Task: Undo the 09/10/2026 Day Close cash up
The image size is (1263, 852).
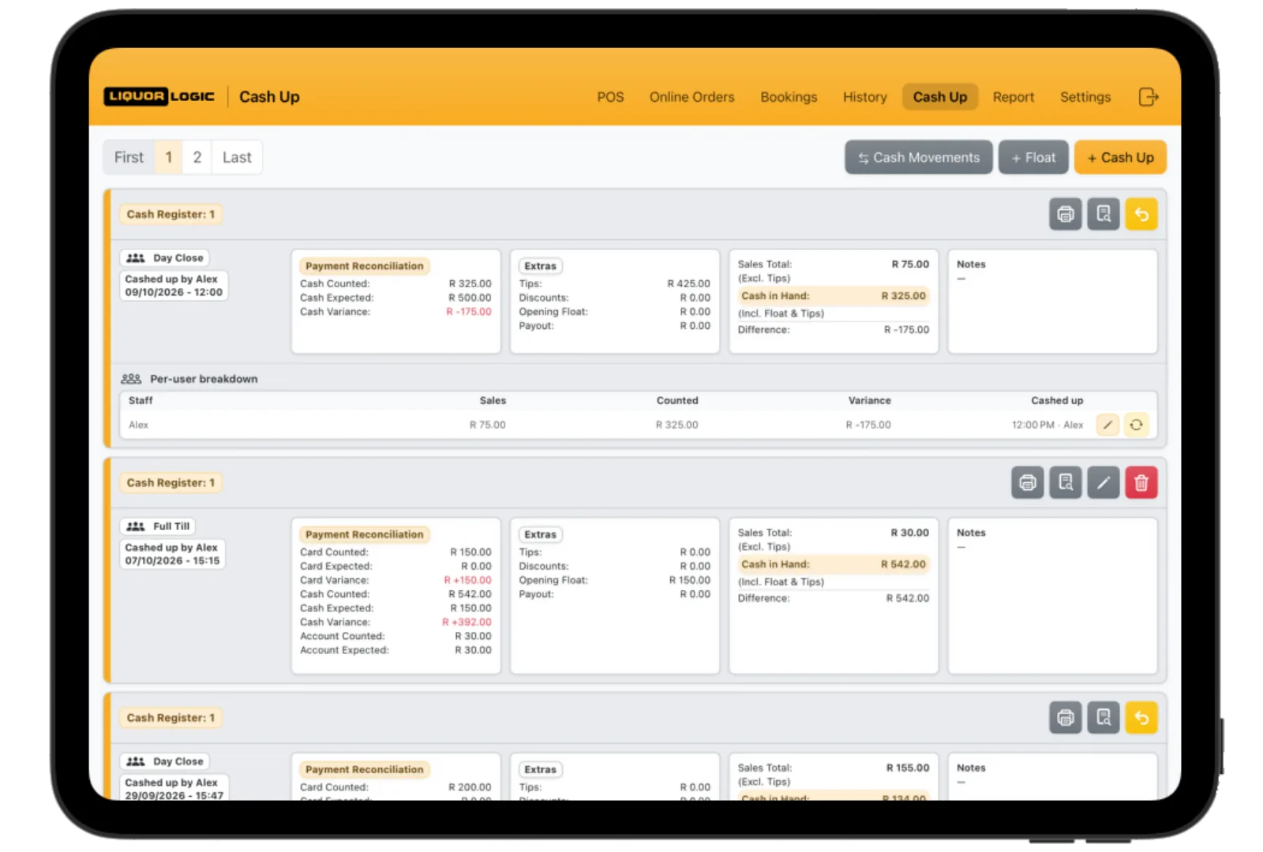Action: pos(1141,214)
